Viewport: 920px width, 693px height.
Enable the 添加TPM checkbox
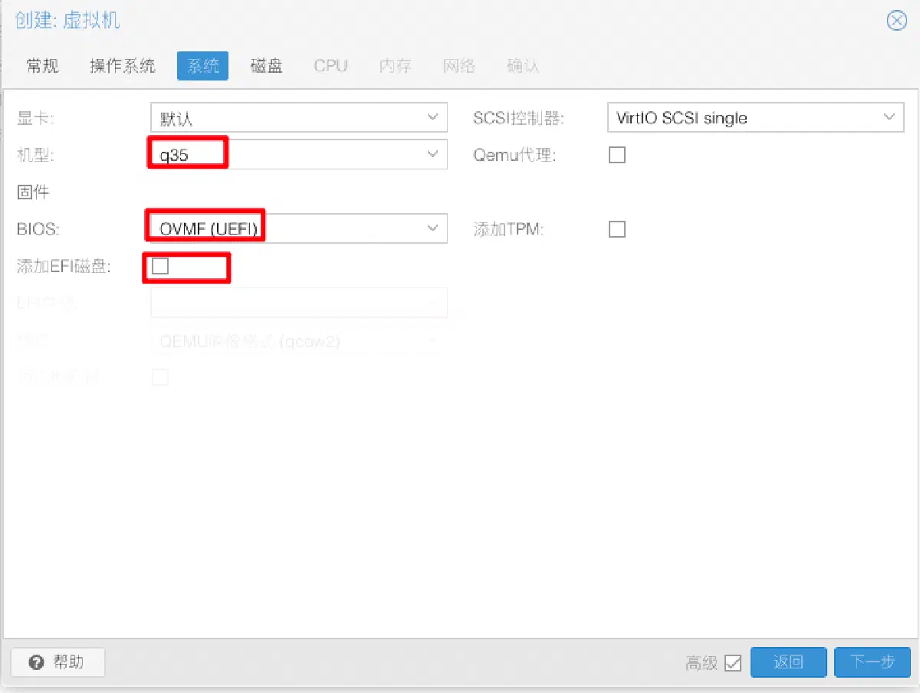(x=616, y=229)
